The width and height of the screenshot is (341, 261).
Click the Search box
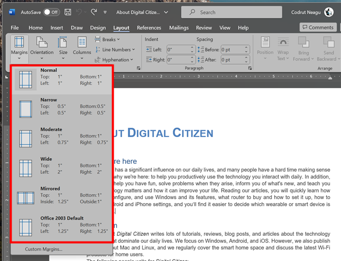[232, 12]
